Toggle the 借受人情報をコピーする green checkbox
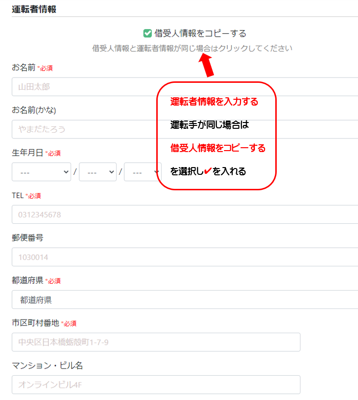This screenshot has height=400, width=358. coord(148,33)
